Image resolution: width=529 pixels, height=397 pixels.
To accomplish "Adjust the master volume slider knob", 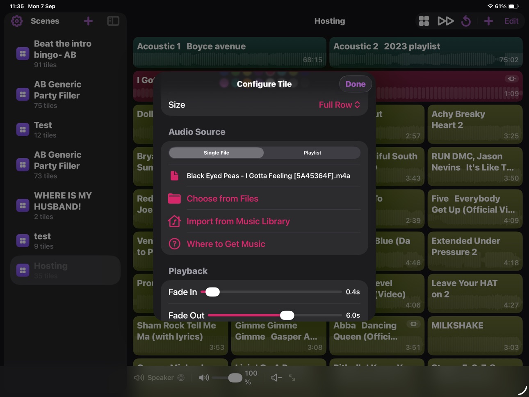I will pyautogui.click(x=235, y=378).
